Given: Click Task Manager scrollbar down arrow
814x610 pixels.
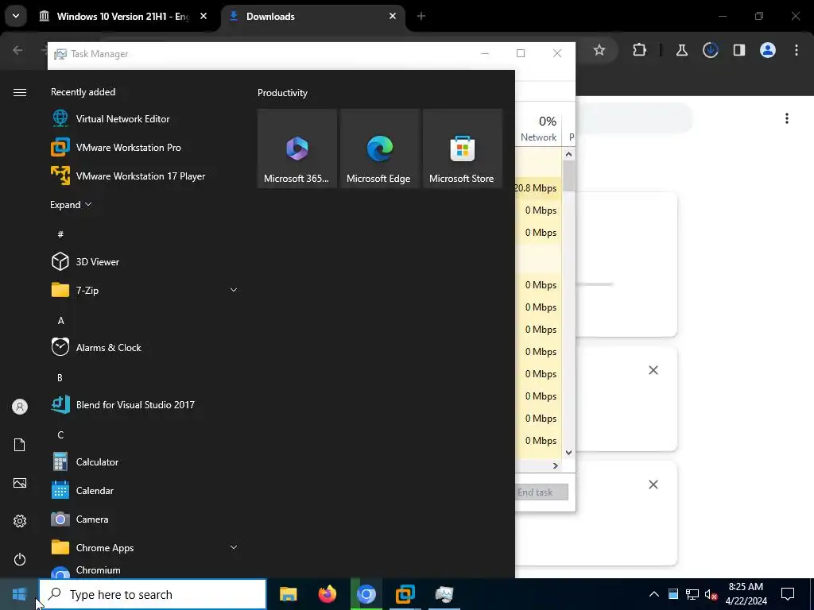Looking at the screenshot, I should pyautogui.click(x=569, y=453).
